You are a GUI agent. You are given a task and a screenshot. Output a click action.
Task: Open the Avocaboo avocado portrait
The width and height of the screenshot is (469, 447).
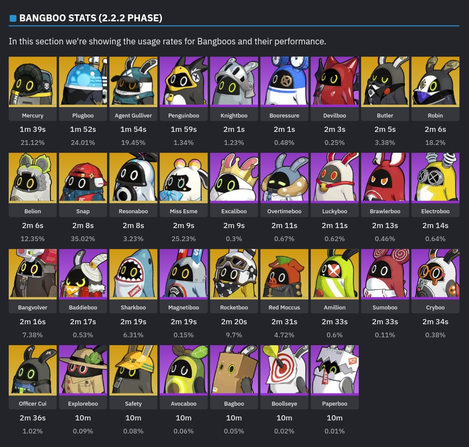[x=184, y=370]
